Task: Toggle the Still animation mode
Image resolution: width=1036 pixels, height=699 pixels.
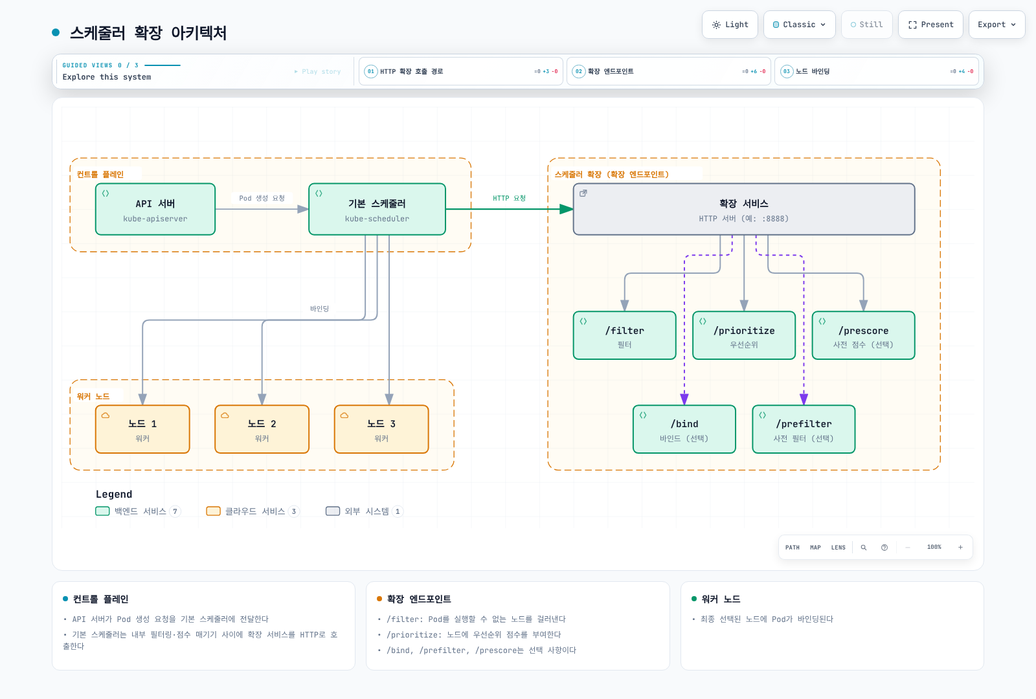Action: coord(866,25)
